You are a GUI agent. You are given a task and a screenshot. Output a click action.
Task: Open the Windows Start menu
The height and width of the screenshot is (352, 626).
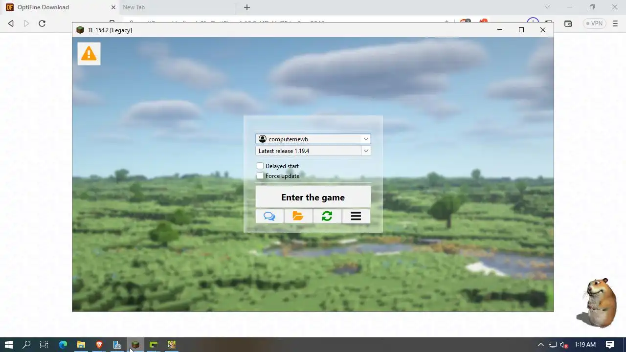8,345
